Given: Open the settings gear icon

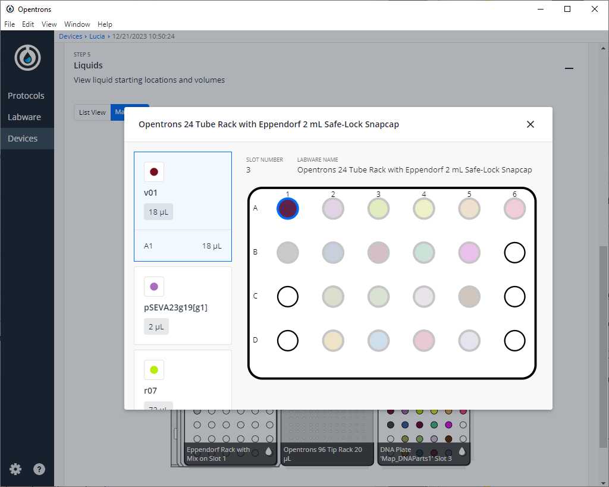Looking at the screenshot, I should pos(15,469).
